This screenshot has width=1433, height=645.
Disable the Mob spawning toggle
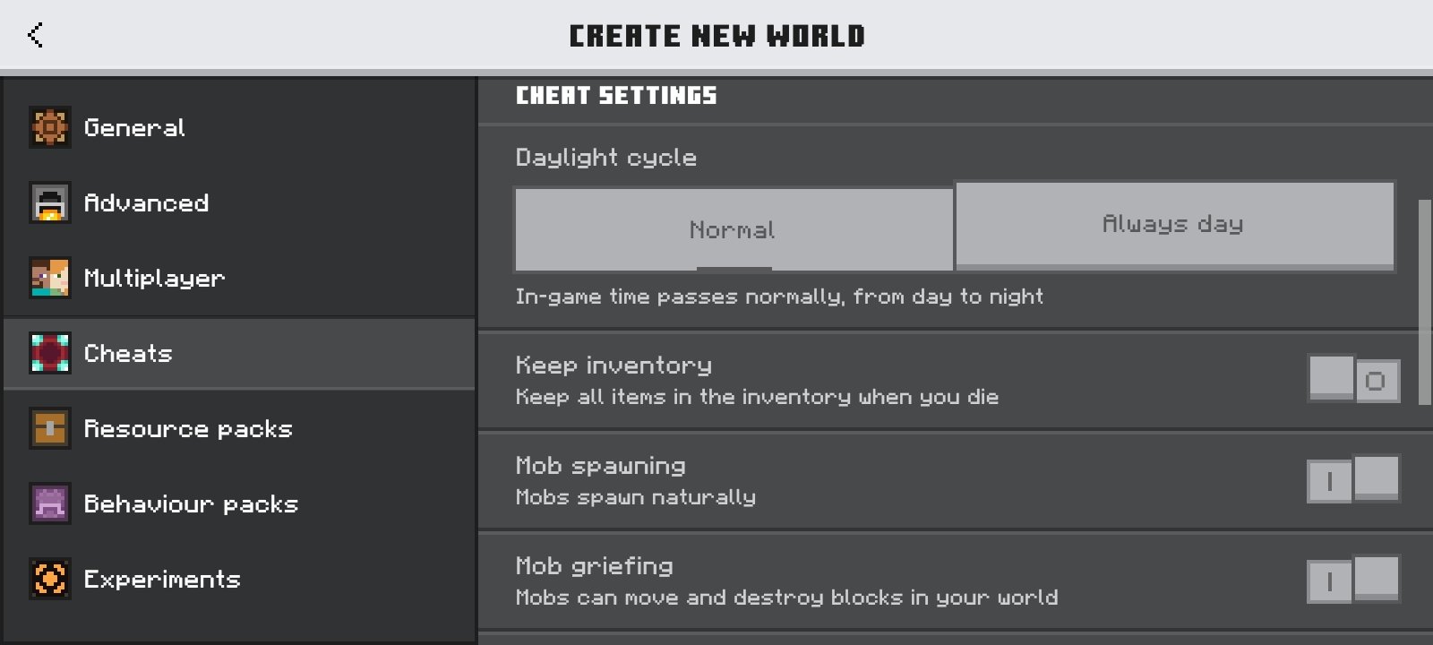tap(1353, 479)
